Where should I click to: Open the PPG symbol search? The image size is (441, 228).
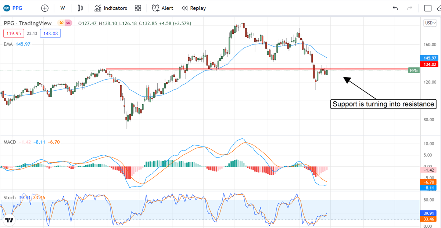point(13,8)
